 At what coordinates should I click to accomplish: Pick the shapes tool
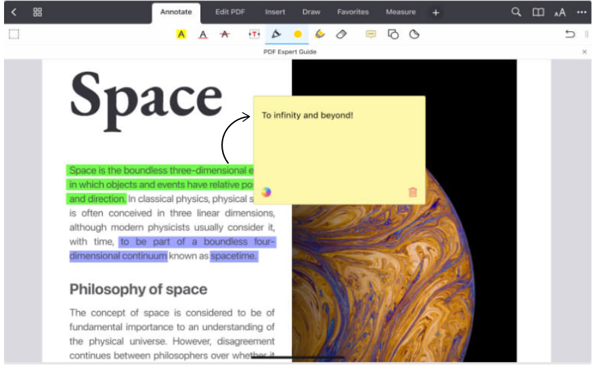click(393, 35)
